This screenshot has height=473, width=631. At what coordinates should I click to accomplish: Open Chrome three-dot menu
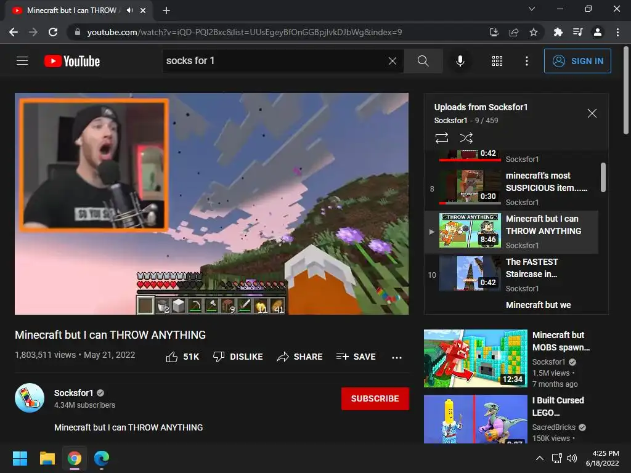click(x=617, y=32)
